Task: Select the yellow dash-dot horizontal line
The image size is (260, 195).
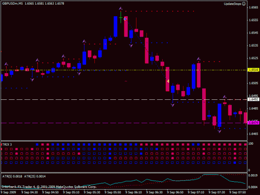Action: (x=124, y=70)
